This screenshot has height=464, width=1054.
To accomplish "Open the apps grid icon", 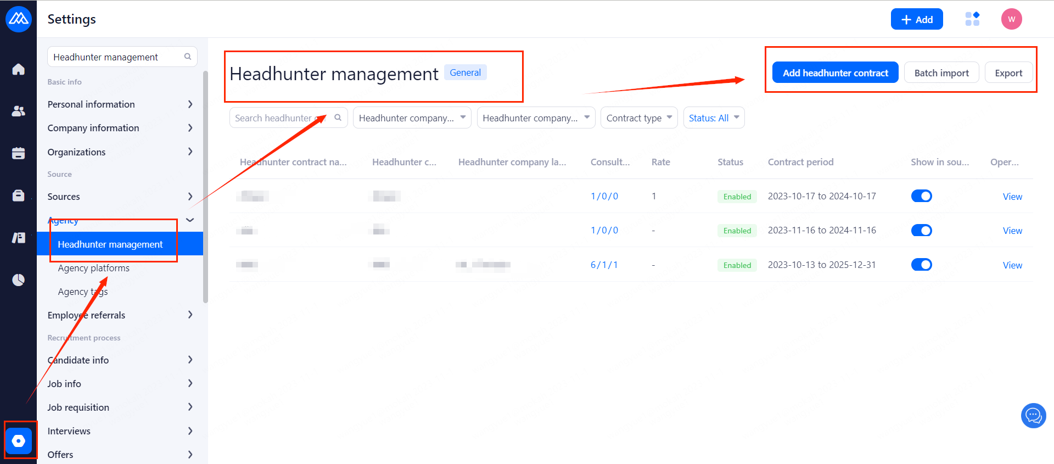I will [x=972, y=19].
